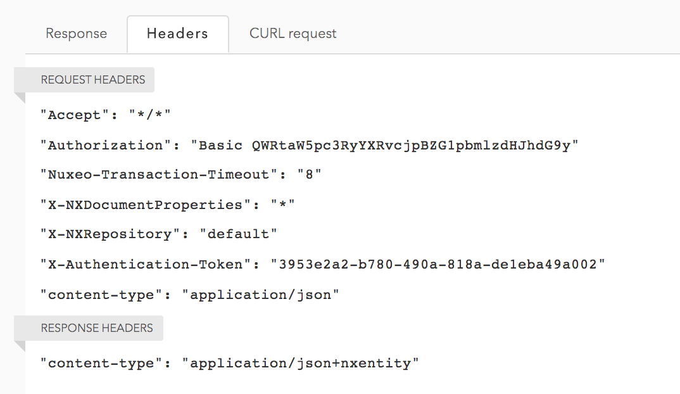Click the X-NXDocumentProperties header key
This screenshot has width=680, height=394.
point(145,205)
